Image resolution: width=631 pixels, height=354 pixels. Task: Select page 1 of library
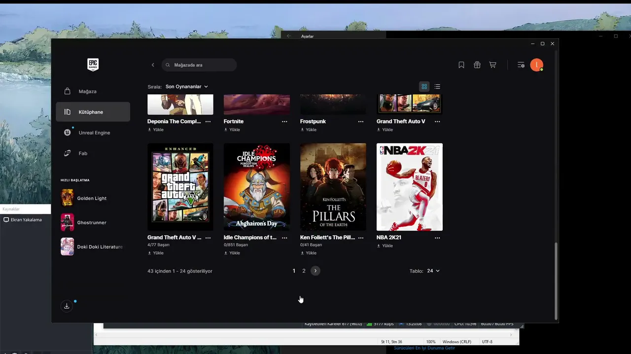pos(294,271)
